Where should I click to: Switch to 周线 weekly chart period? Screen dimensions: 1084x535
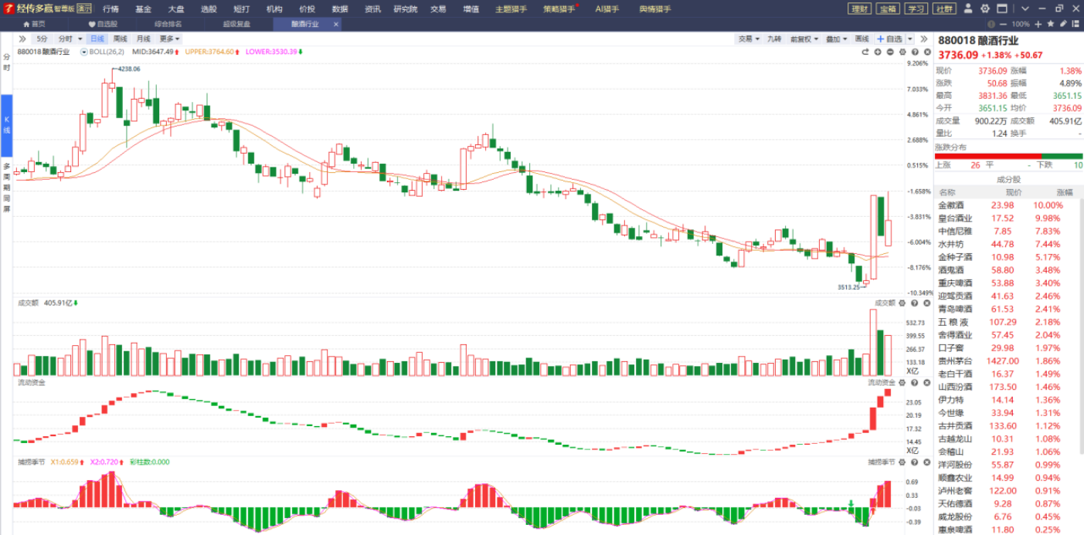tap(120, 39)
